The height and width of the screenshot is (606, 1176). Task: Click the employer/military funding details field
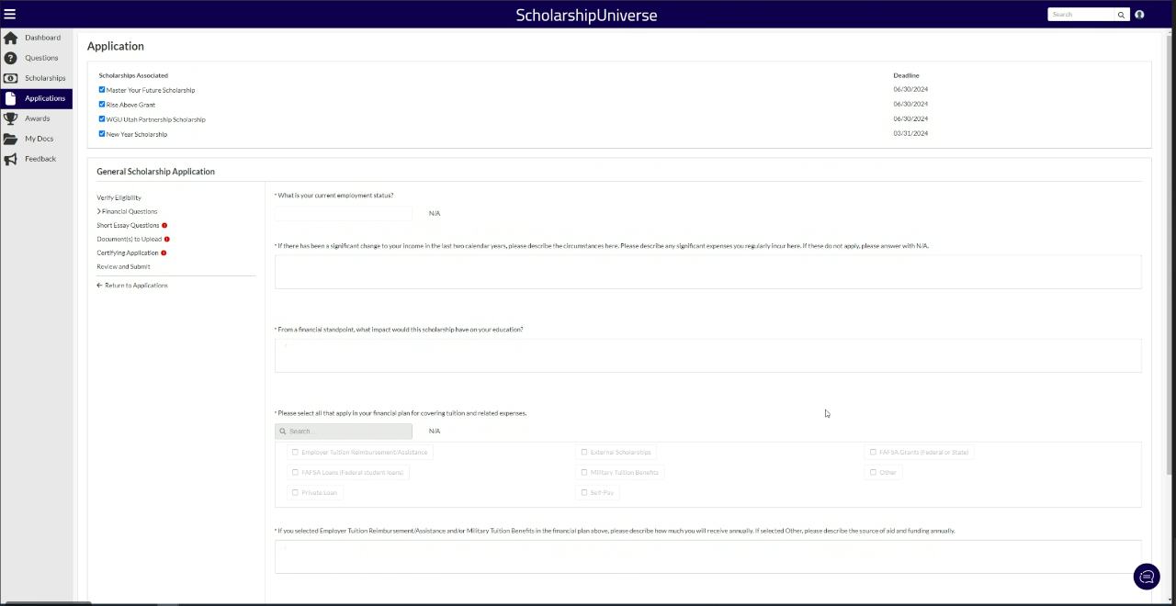pos(707,556)
